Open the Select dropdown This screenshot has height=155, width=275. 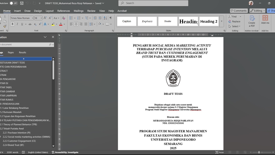(235, 26)
